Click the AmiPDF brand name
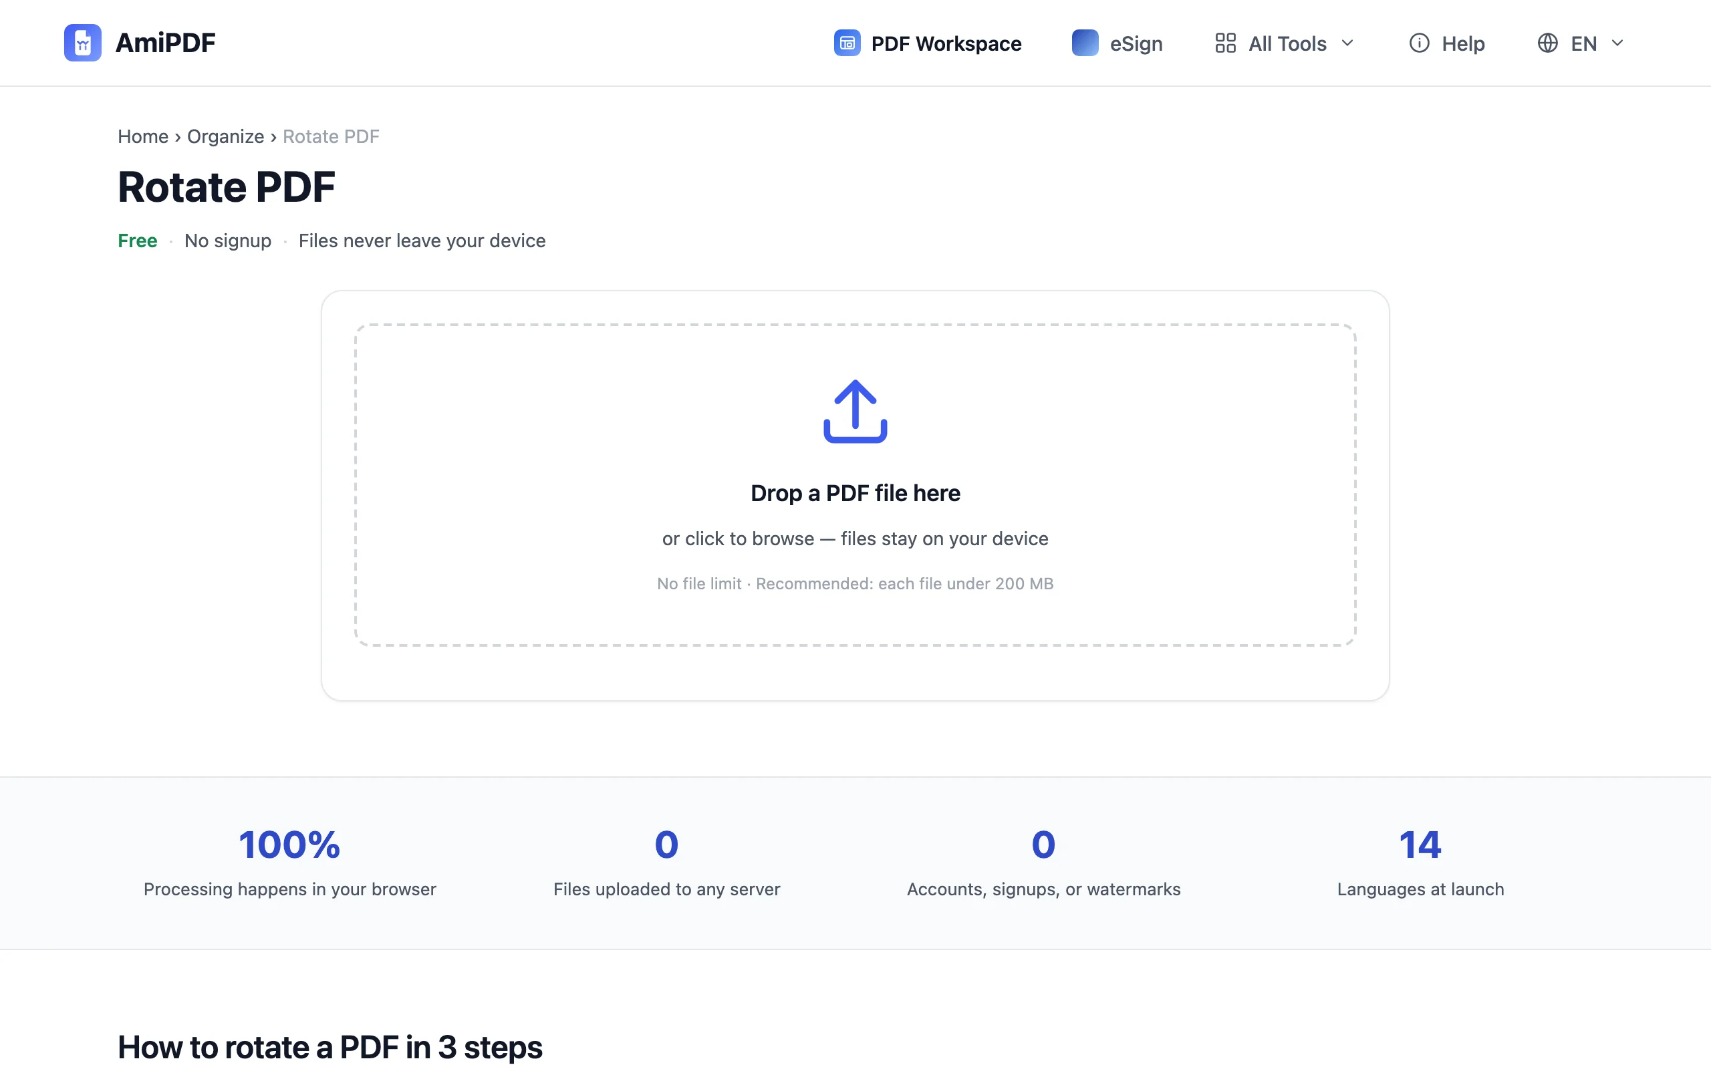Screen dimensions: 1711x1069 [166, 43]
